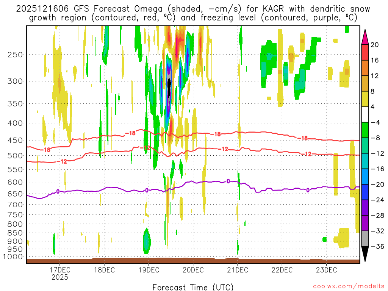
Task: Click the 2025 year label under 17DEC
Action: coord(60,277)
